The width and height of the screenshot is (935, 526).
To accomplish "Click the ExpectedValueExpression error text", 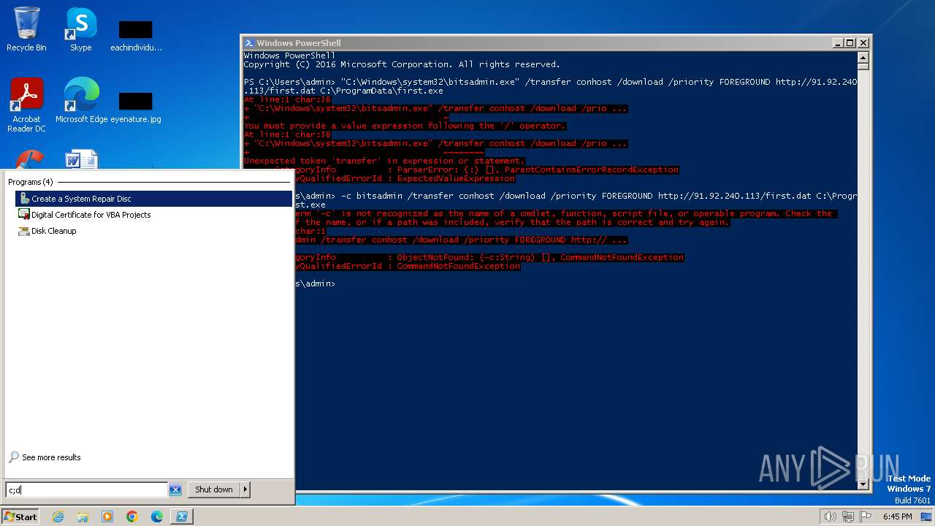I will point(456,178).
